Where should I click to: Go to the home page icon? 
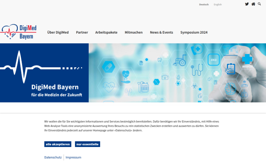coord(253,4)
